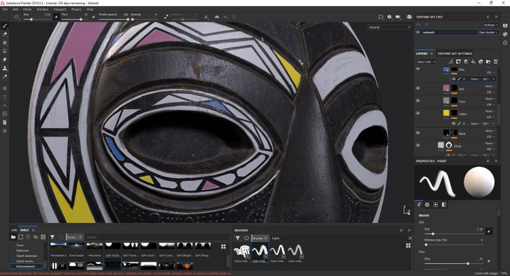This screenshot has width=510, height=276.
Task: Hide the Blue layer
Action: [x=418, y=69]
